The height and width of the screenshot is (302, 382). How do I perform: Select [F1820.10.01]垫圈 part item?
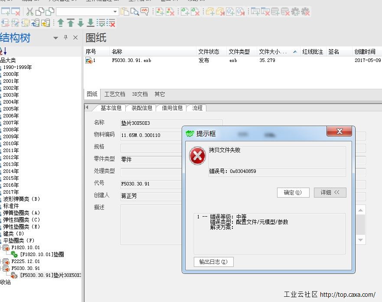click(x=42, y=254)
